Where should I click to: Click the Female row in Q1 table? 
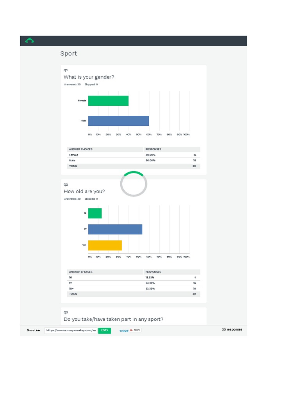133,155
